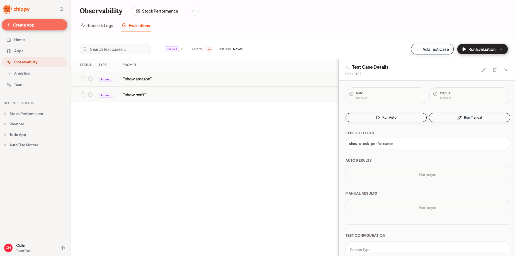
Task: Click the PROMPT column header
Action: click(130, 65)
